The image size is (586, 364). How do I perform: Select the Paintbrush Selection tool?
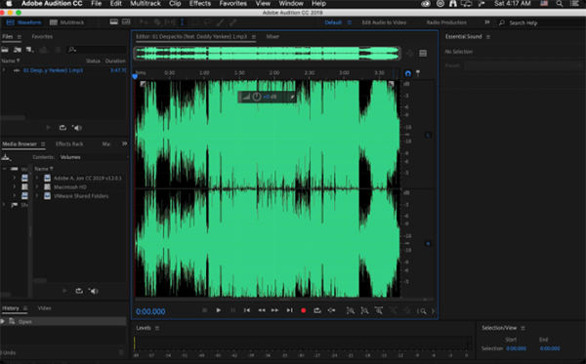click(x=220, y=22)
